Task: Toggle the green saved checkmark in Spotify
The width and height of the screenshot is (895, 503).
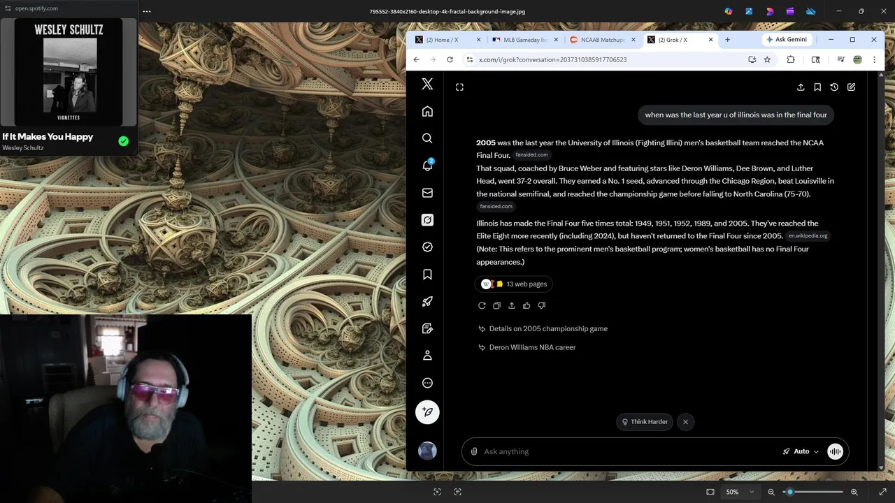Action: 124,141
